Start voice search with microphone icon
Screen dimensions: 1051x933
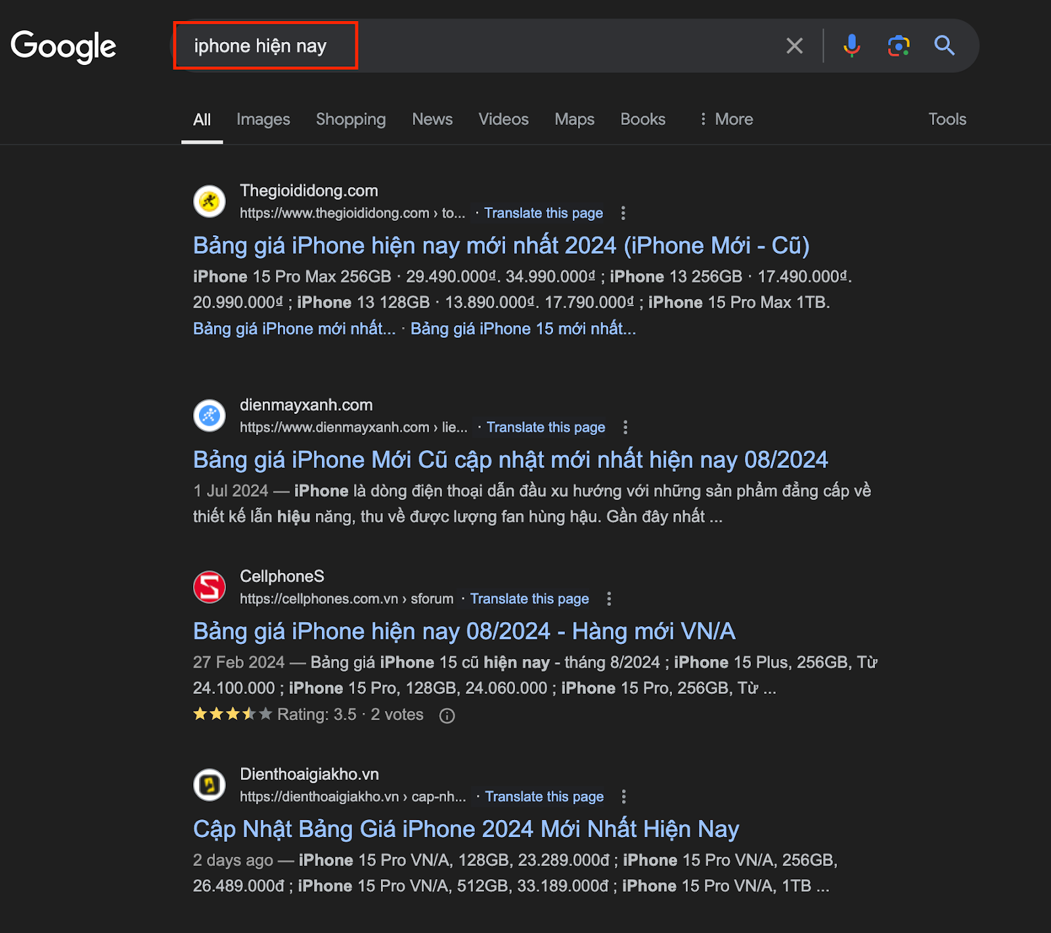click(851, 45)
